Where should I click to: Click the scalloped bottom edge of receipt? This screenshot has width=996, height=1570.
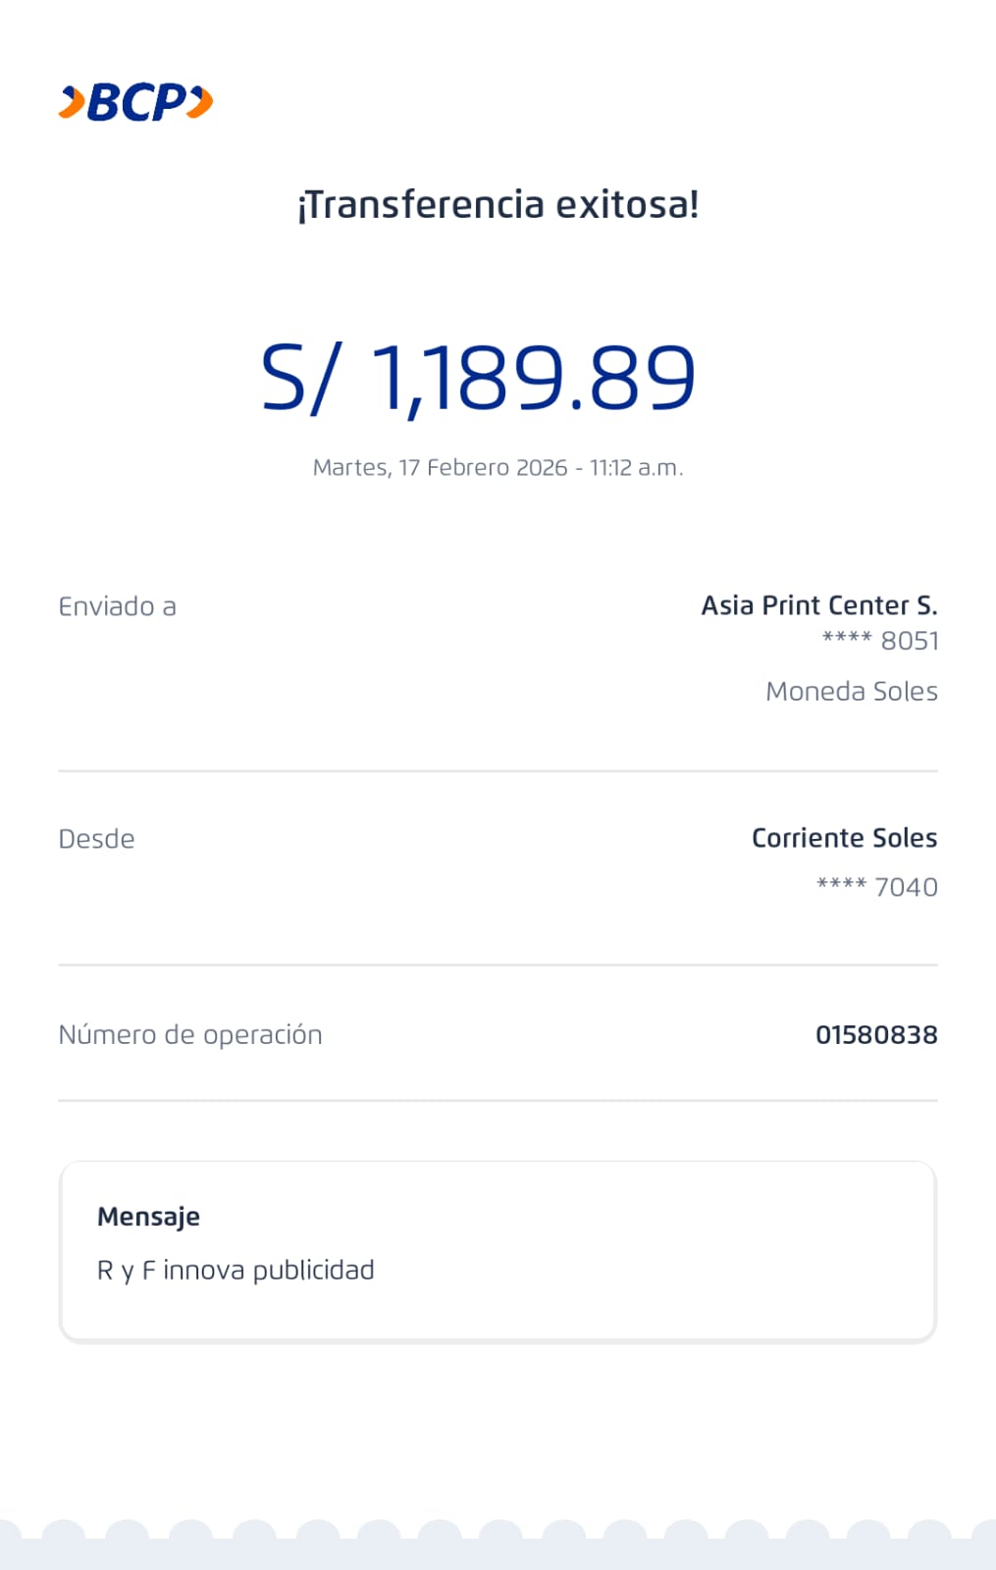[x=498, y=1545]
